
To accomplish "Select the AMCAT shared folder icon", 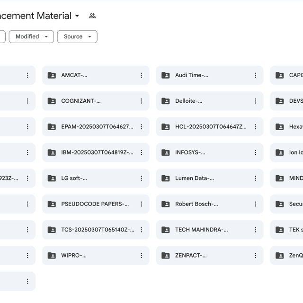I will pos(52,75).
